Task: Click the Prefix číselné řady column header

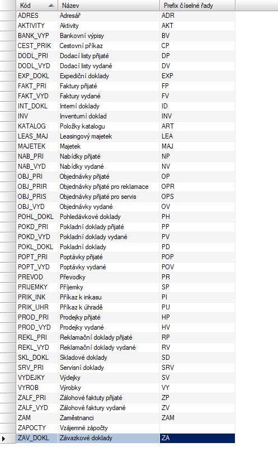Action: (x=197, y=6)
